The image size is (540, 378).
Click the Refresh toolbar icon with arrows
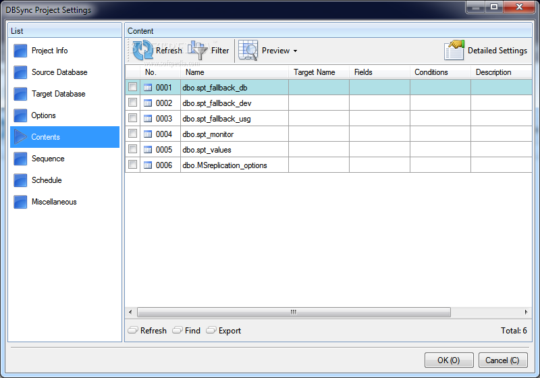pos(142,50)
